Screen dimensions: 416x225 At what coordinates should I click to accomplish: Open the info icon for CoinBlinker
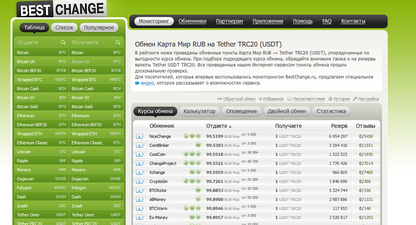(140, 145)
